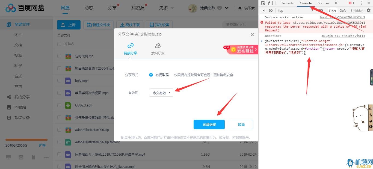Open the 永久有效 validity dropdown

161,93
